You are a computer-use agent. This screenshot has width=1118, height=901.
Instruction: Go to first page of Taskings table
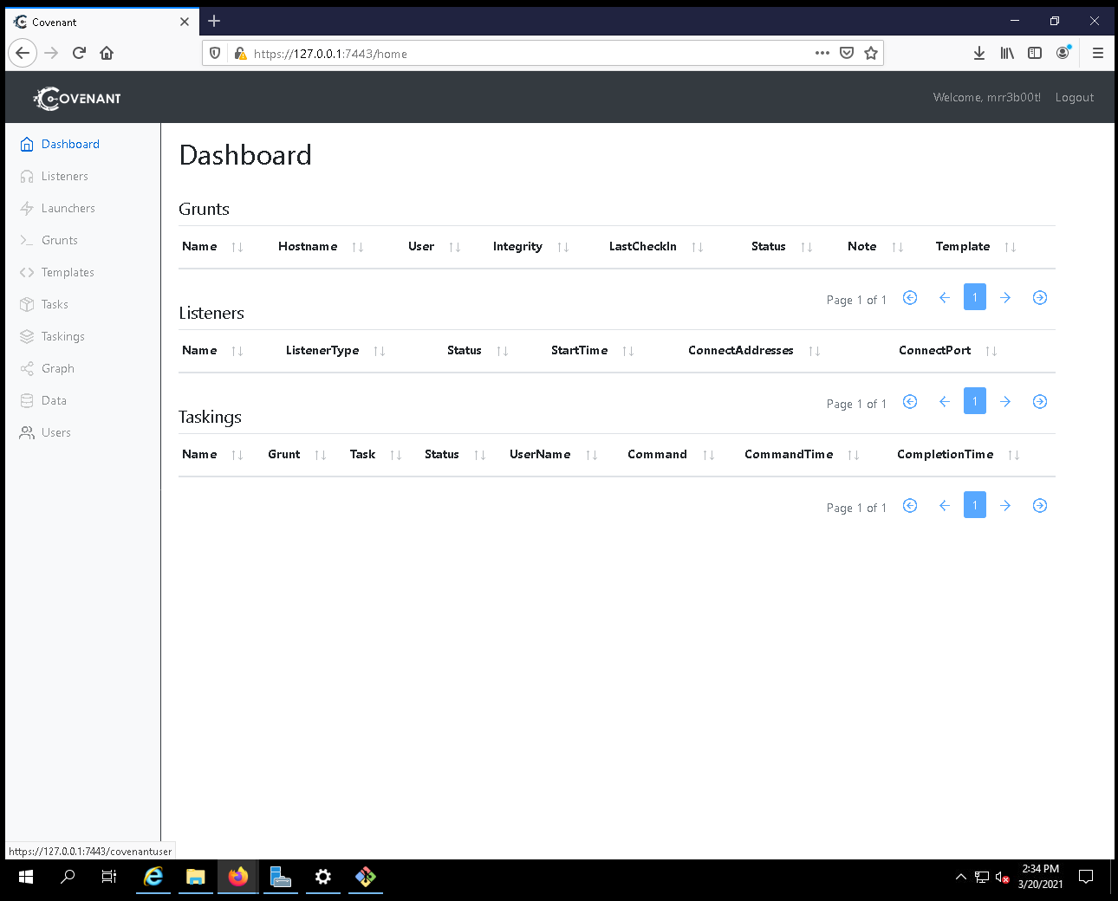(x=910, y=505)
